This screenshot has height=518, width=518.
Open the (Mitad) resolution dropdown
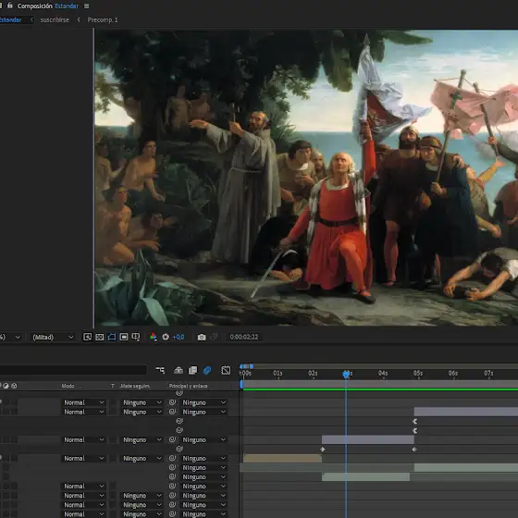[x=52, y=337]
